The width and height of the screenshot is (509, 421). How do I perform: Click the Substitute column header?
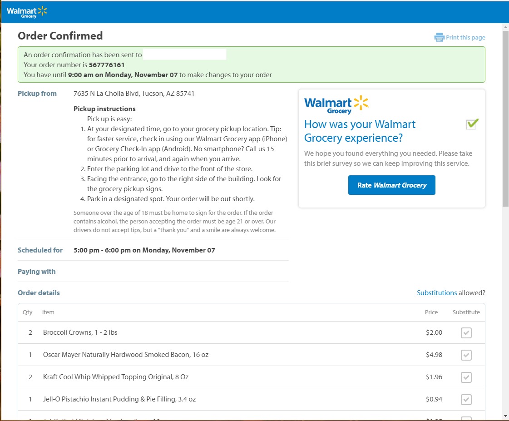[466, 312]
